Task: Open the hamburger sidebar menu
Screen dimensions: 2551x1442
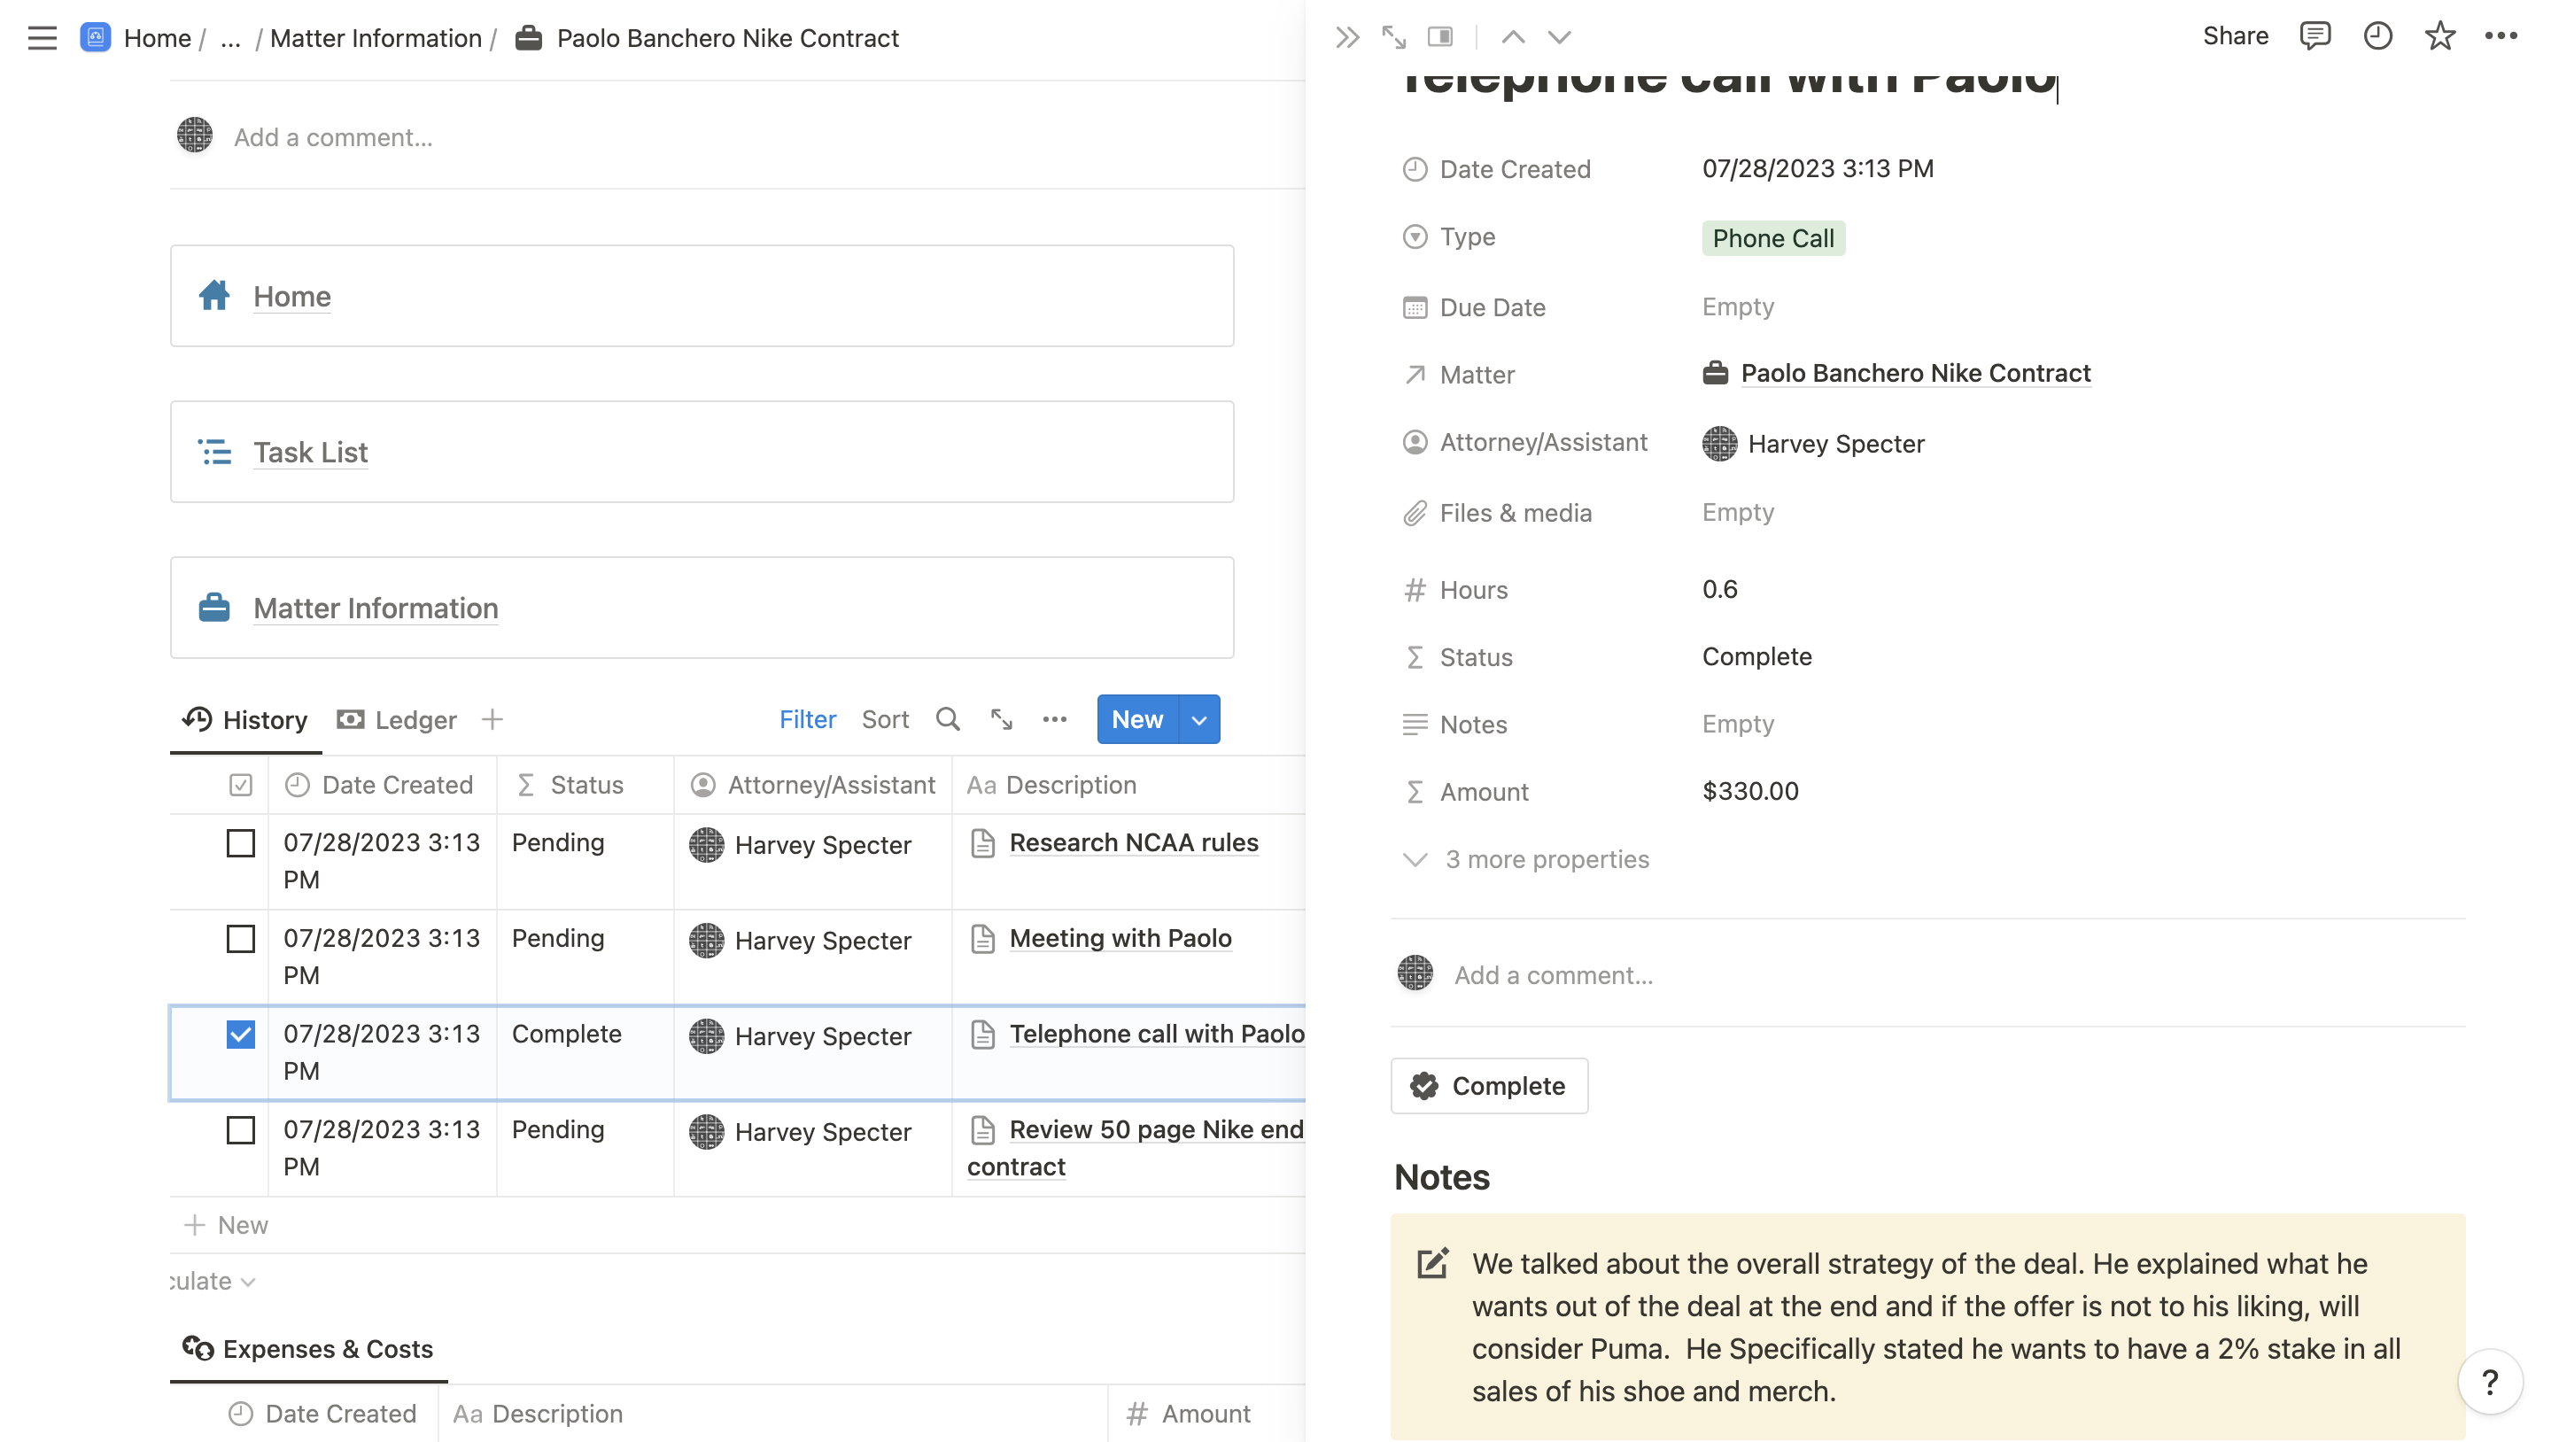Action: pyautogui.click(x=42, y=37)
